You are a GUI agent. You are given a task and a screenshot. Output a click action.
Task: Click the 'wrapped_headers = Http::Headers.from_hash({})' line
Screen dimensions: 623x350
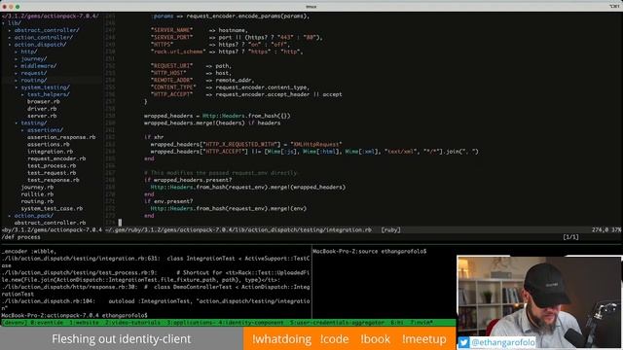coord(217,116)
